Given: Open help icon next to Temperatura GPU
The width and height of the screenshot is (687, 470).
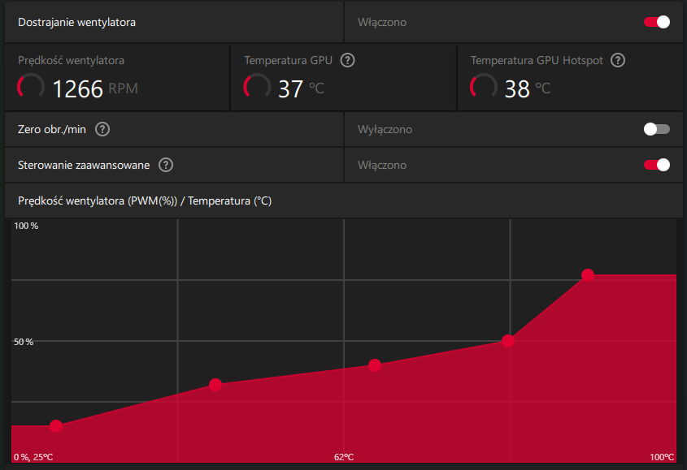Looking at the screenshot, I should pyautogui.click(x=347, y=60).
